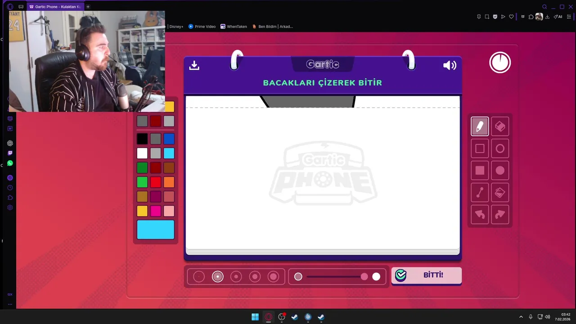Screen dimensions: 576x324
Task: Click the GX button in sidebar
Action: tap(10, 294)
